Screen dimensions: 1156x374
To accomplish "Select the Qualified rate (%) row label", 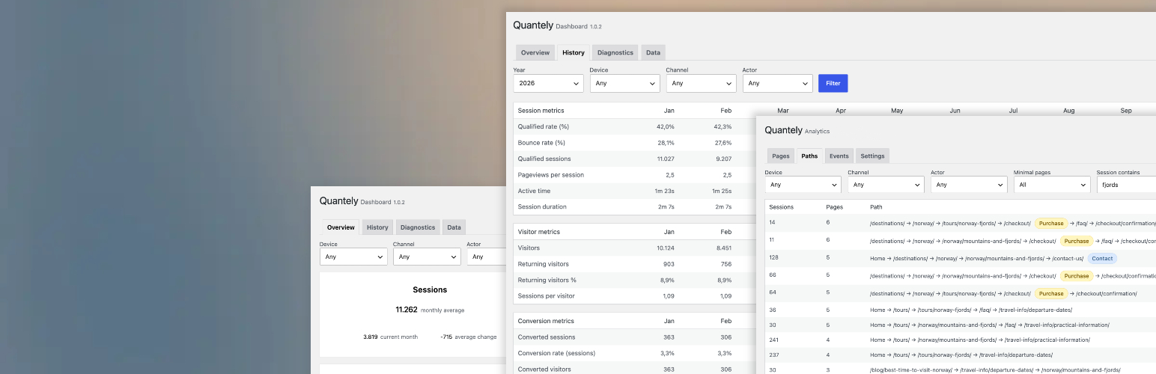I will click(544, 126).
